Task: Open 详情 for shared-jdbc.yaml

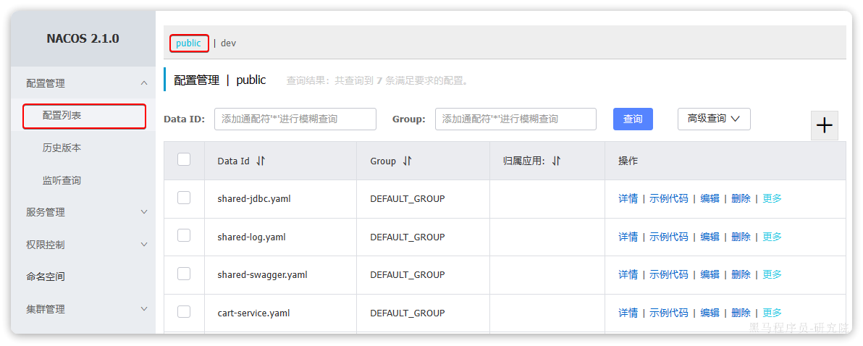Action: [628, 198]
